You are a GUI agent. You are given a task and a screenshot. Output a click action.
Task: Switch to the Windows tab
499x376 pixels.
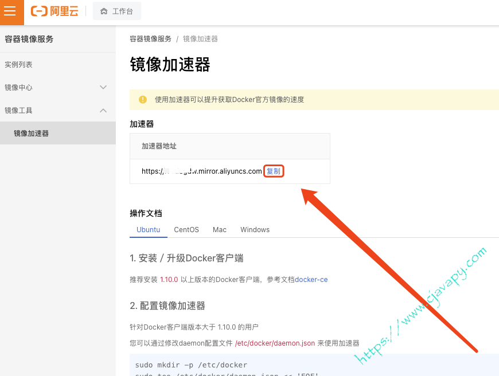pos(255,230)
